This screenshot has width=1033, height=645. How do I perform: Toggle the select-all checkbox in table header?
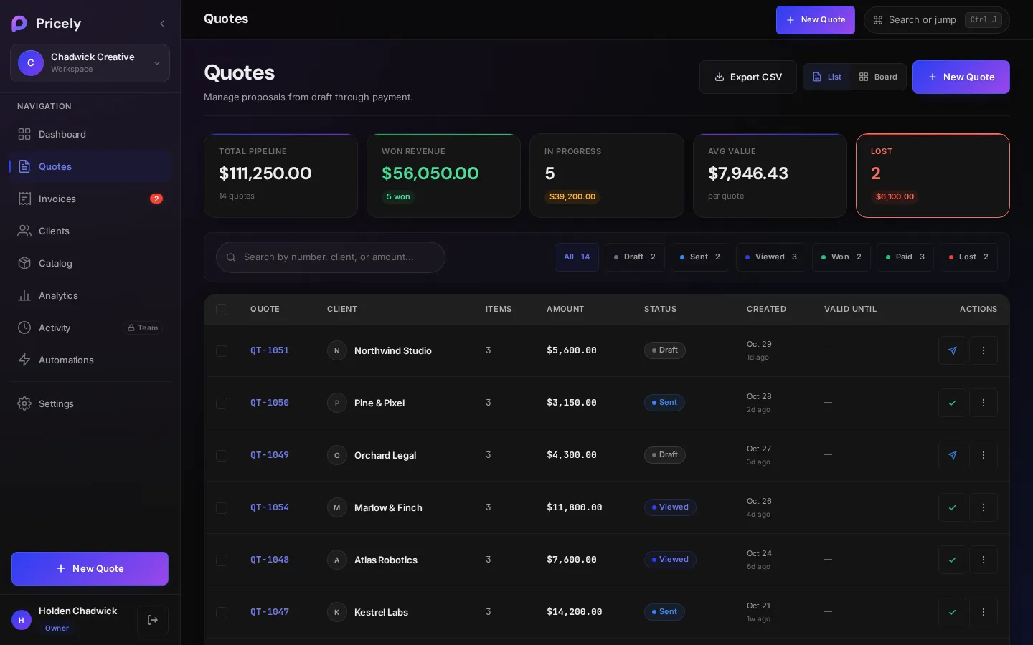(x=222, y=310)
